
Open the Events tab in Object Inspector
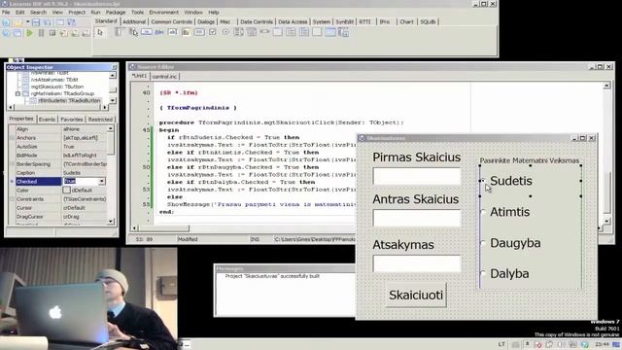click(x=47, y=120)
